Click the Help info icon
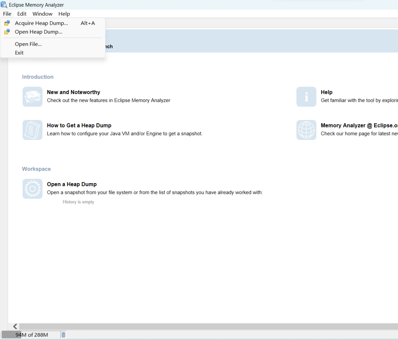Screen dimensions: 398x340 coord(306,97)
